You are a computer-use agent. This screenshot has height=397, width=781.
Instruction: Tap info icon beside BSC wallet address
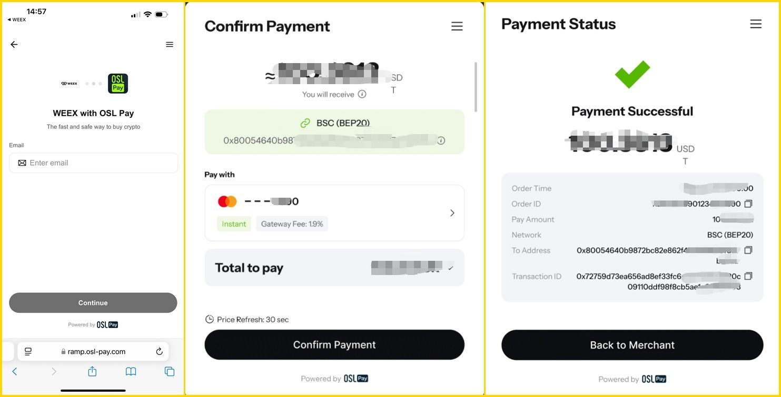[441, 140]
